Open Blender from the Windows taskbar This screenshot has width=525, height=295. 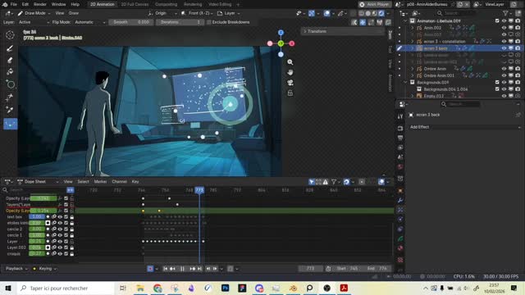coord(294,288)
